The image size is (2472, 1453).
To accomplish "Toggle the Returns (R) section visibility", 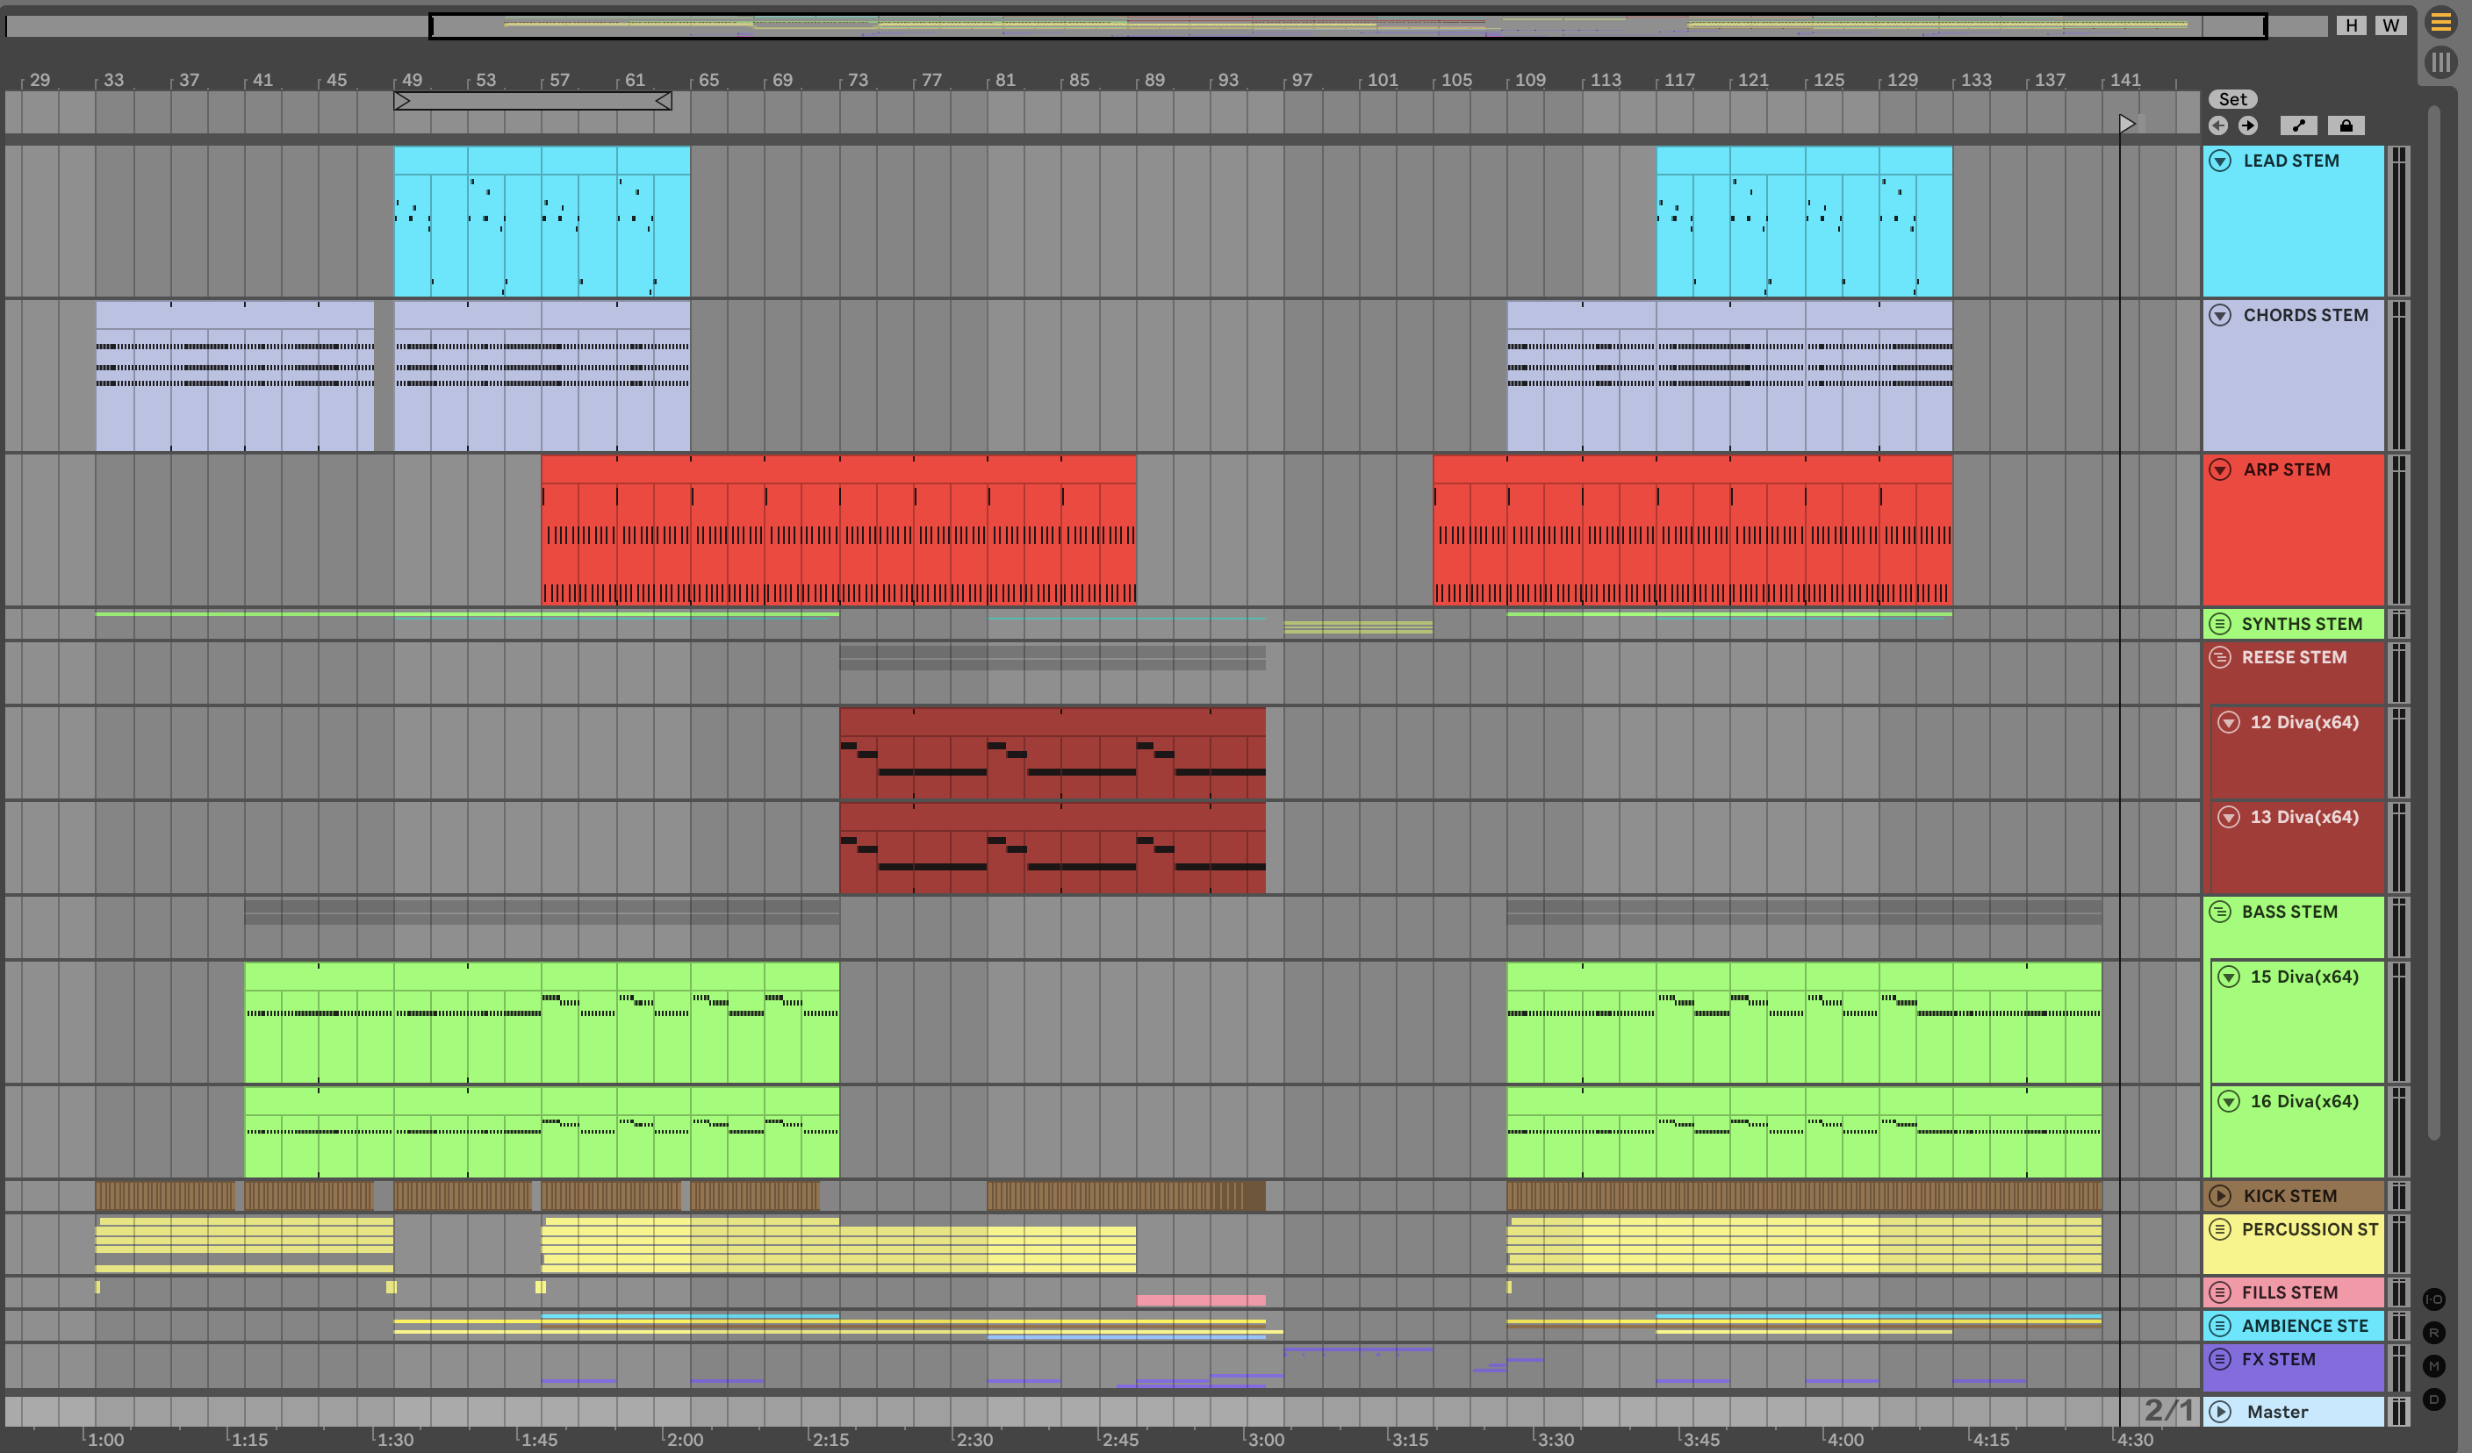I will (2433, 1333).
